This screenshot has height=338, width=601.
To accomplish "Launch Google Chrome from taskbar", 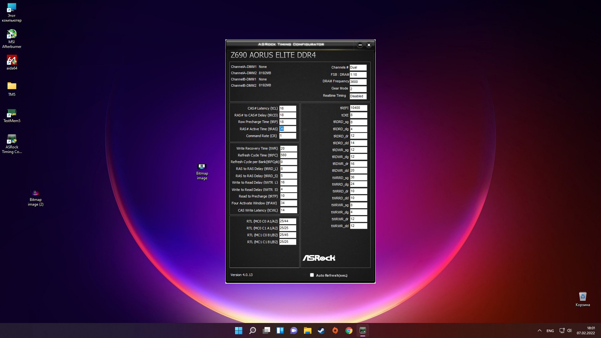I will (x=349, y=330).
